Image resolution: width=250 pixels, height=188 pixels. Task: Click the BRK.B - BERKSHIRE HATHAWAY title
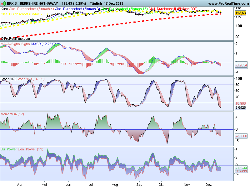point(32,3)
